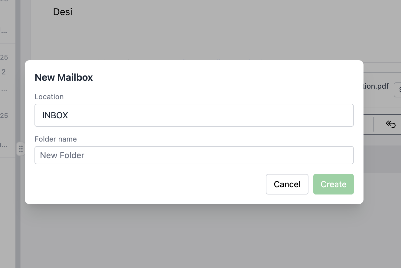401x268 pixels.
Task: Click the New Mailbox dialog title
Action: (64, 77)
